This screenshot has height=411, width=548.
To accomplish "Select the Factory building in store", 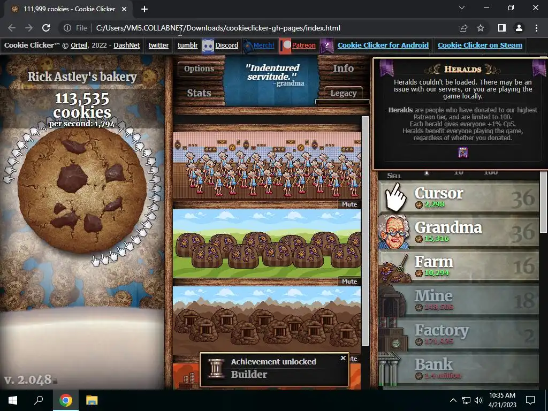I will [x=459, y=334].
